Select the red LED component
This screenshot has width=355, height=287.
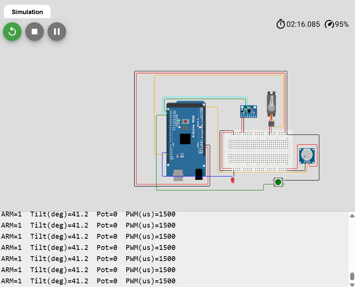[x=233, y=180]
